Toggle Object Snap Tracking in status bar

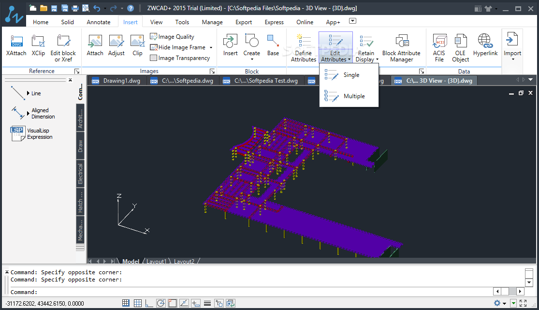click(x=184, y=303)
